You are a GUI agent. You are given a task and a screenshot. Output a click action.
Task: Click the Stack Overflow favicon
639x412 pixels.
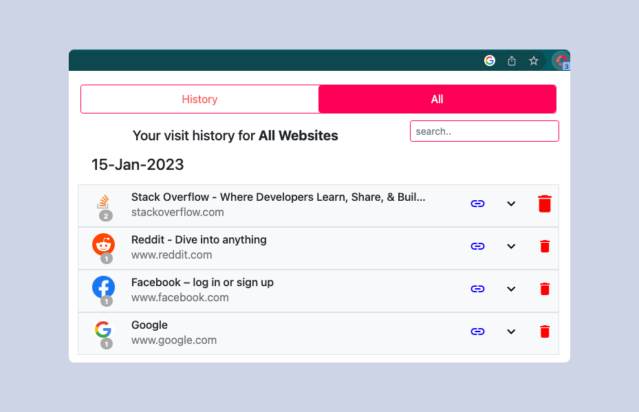tap(103, 202)
